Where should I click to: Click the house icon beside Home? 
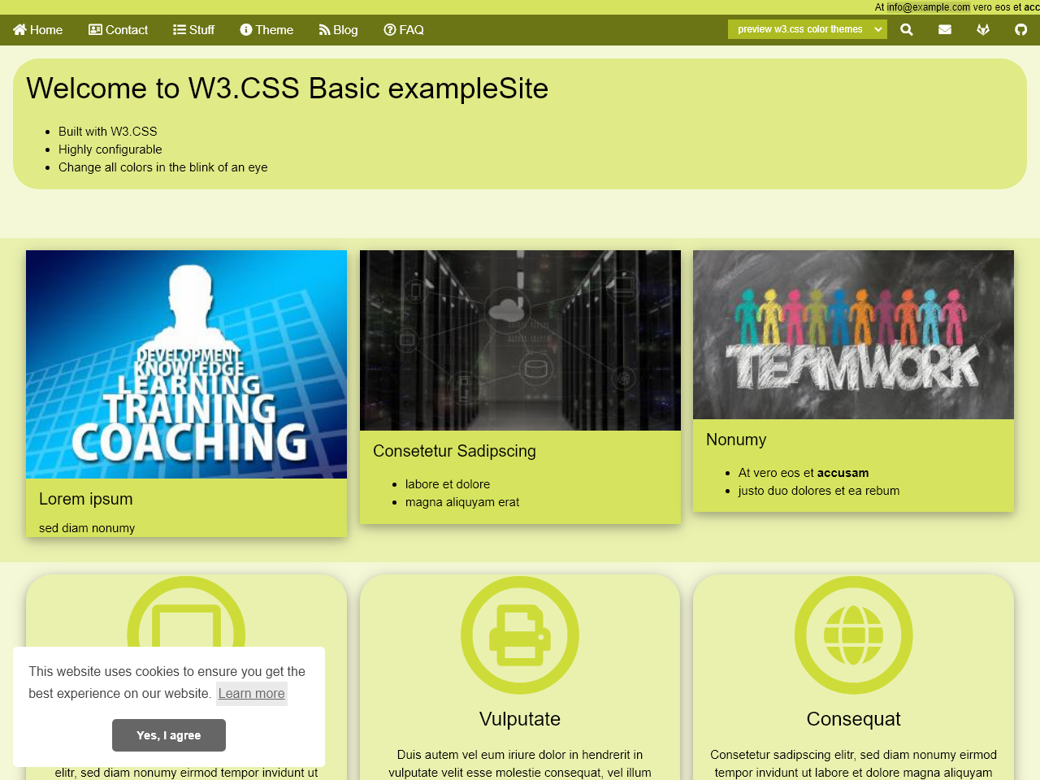[20, 30]
